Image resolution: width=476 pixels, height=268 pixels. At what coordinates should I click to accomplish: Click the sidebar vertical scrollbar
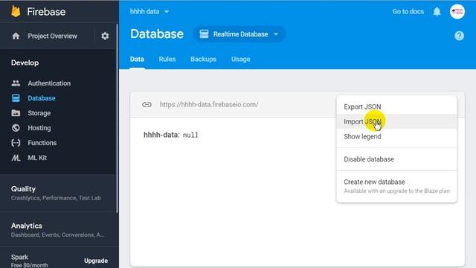pyautogui.click(x=117, y=118)
